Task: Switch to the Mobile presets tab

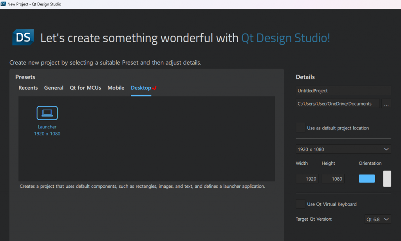Action: (x=116, y=88)
